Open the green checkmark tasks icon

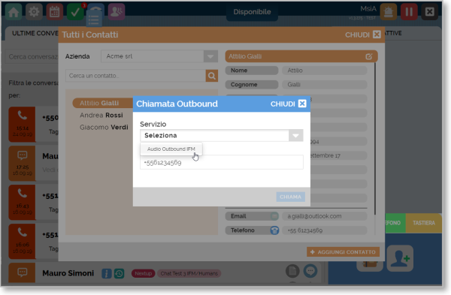(75, 12)
